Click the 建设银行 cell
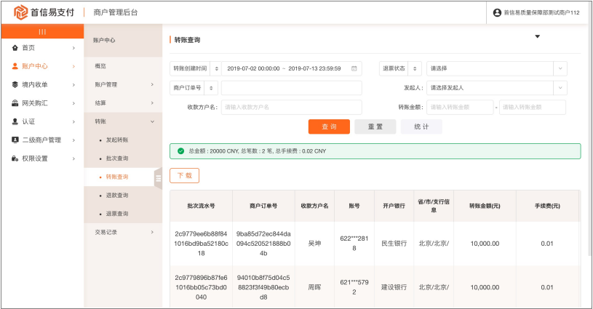Viewport: 593px width, 309px height. (x=394, y=287)
